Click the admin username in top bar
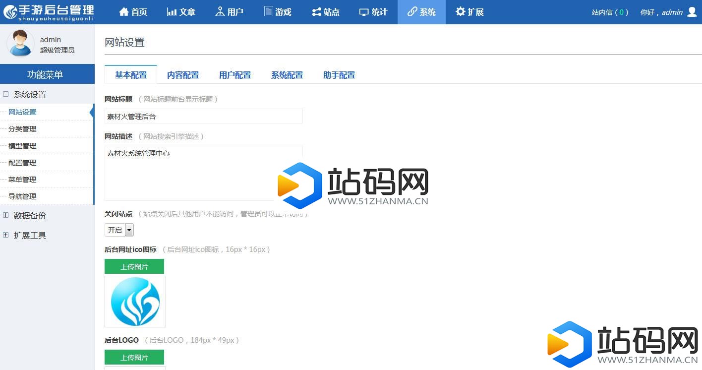Image resolution: width=702 pixels, height=370 pixels. tap(672, 12)
